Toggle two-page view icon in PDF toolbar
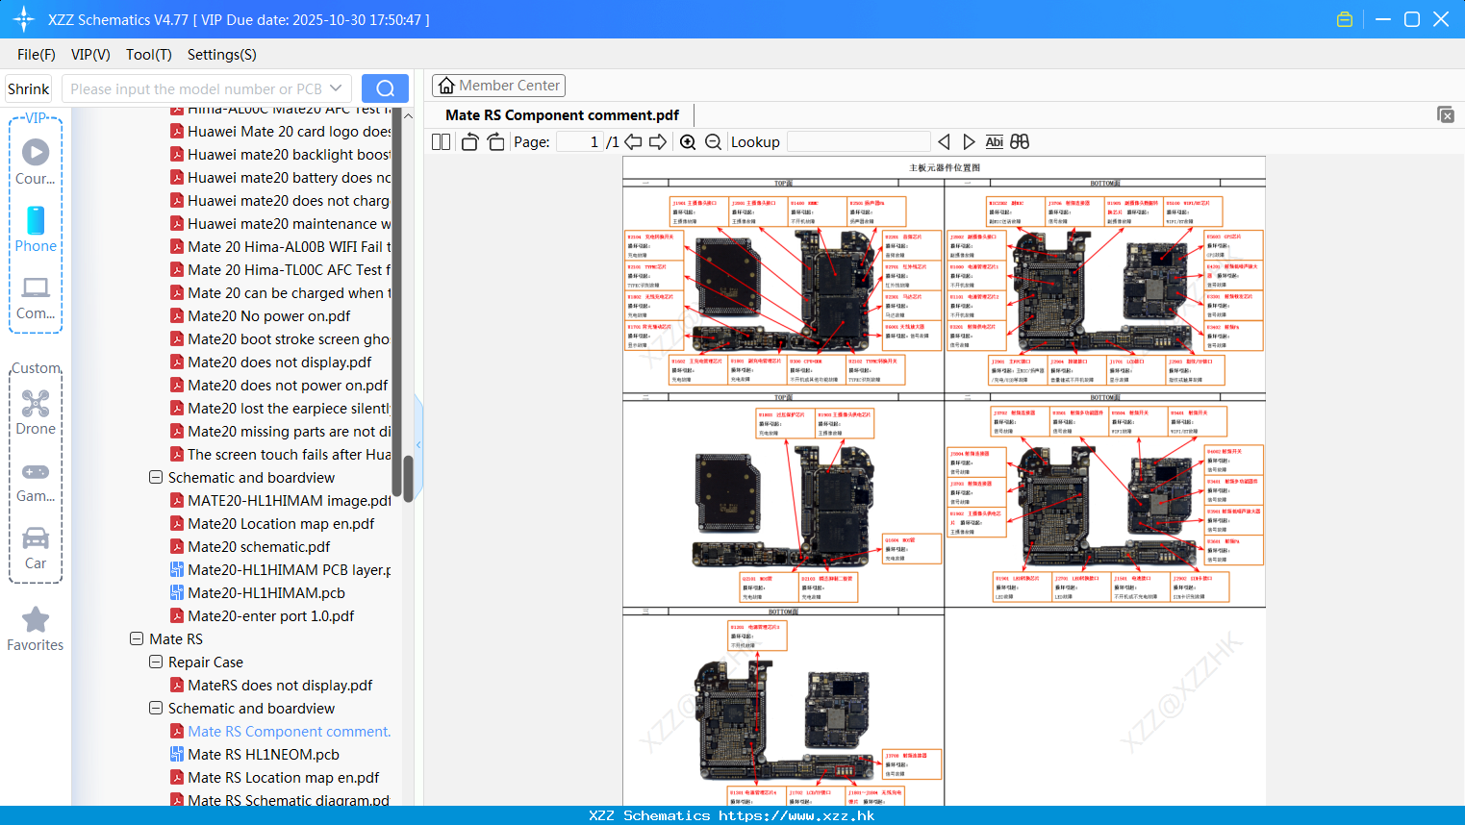The image size is (1465, 825). point(441,141)
